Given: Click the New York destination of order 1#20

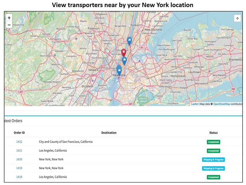Looking at the screenshot, I should point(51,159).
